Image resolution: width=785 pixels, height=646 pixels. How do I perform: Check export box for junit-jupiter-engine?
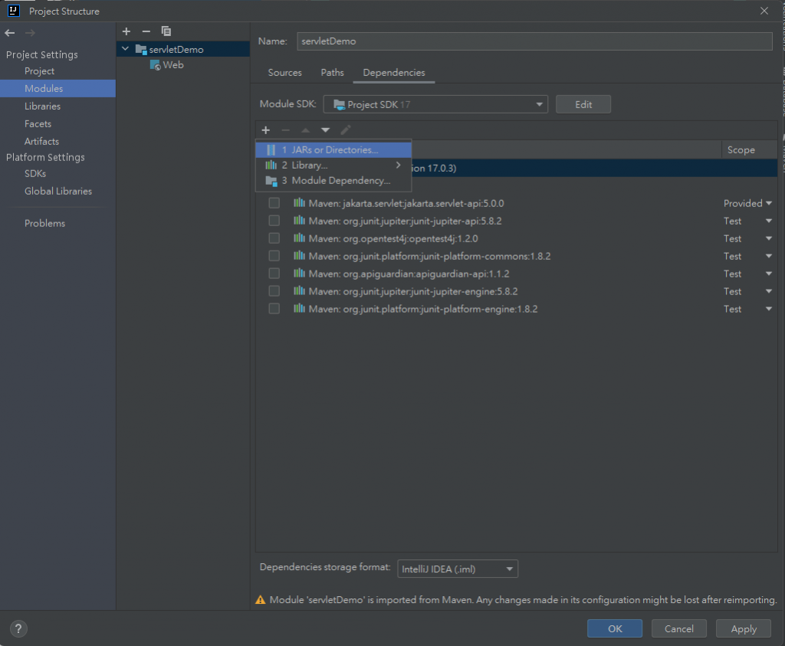tap(274, 290)
